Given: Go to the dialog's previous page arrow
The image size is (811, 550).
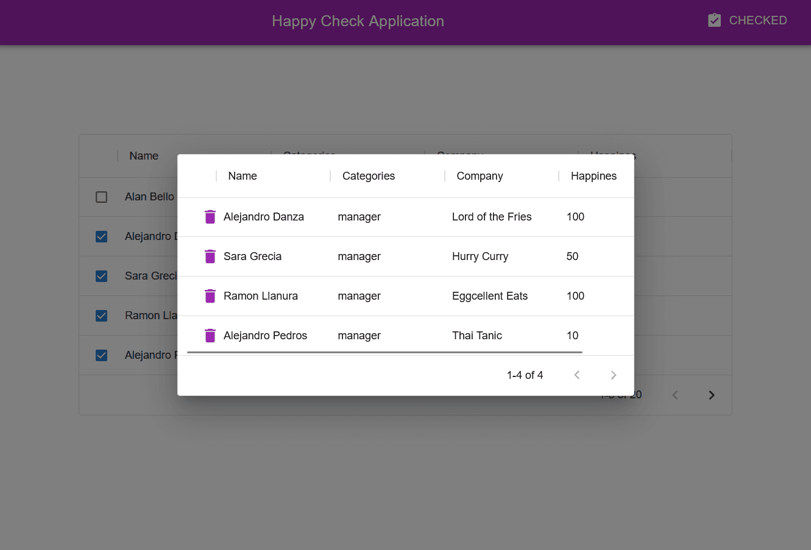Looking at the screenshot, I should pos(577,375).
